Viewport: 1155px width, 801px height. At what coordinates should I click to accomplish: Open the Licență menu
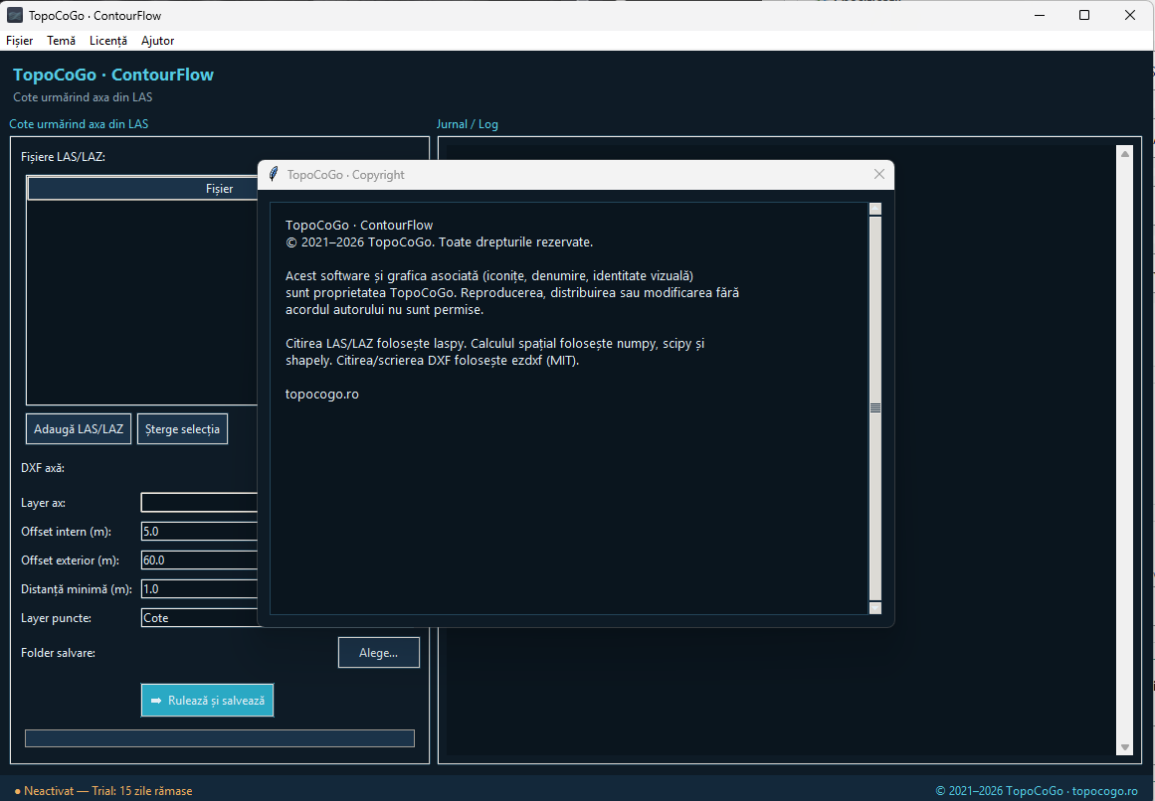[108, 41]
